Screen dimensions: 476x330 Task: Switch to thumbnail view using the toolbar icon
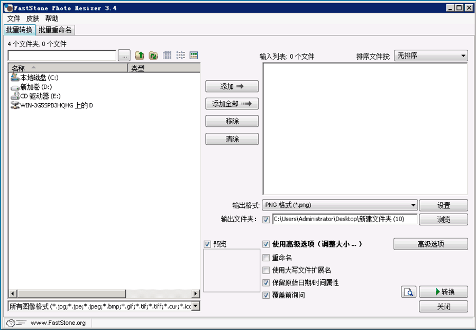pyautogui.click(x=194, y=55)
